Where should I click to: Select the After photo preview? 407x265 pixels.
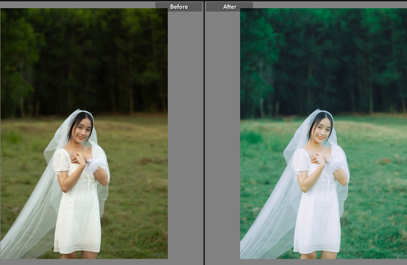pyautogui.click(x=323, y=133)
